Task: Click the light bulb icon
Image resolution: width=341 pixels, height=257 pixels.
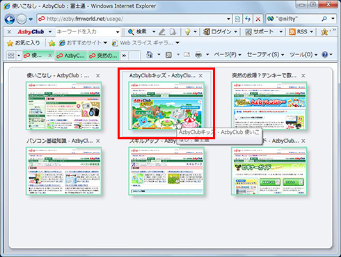Action: coord(187,32)
